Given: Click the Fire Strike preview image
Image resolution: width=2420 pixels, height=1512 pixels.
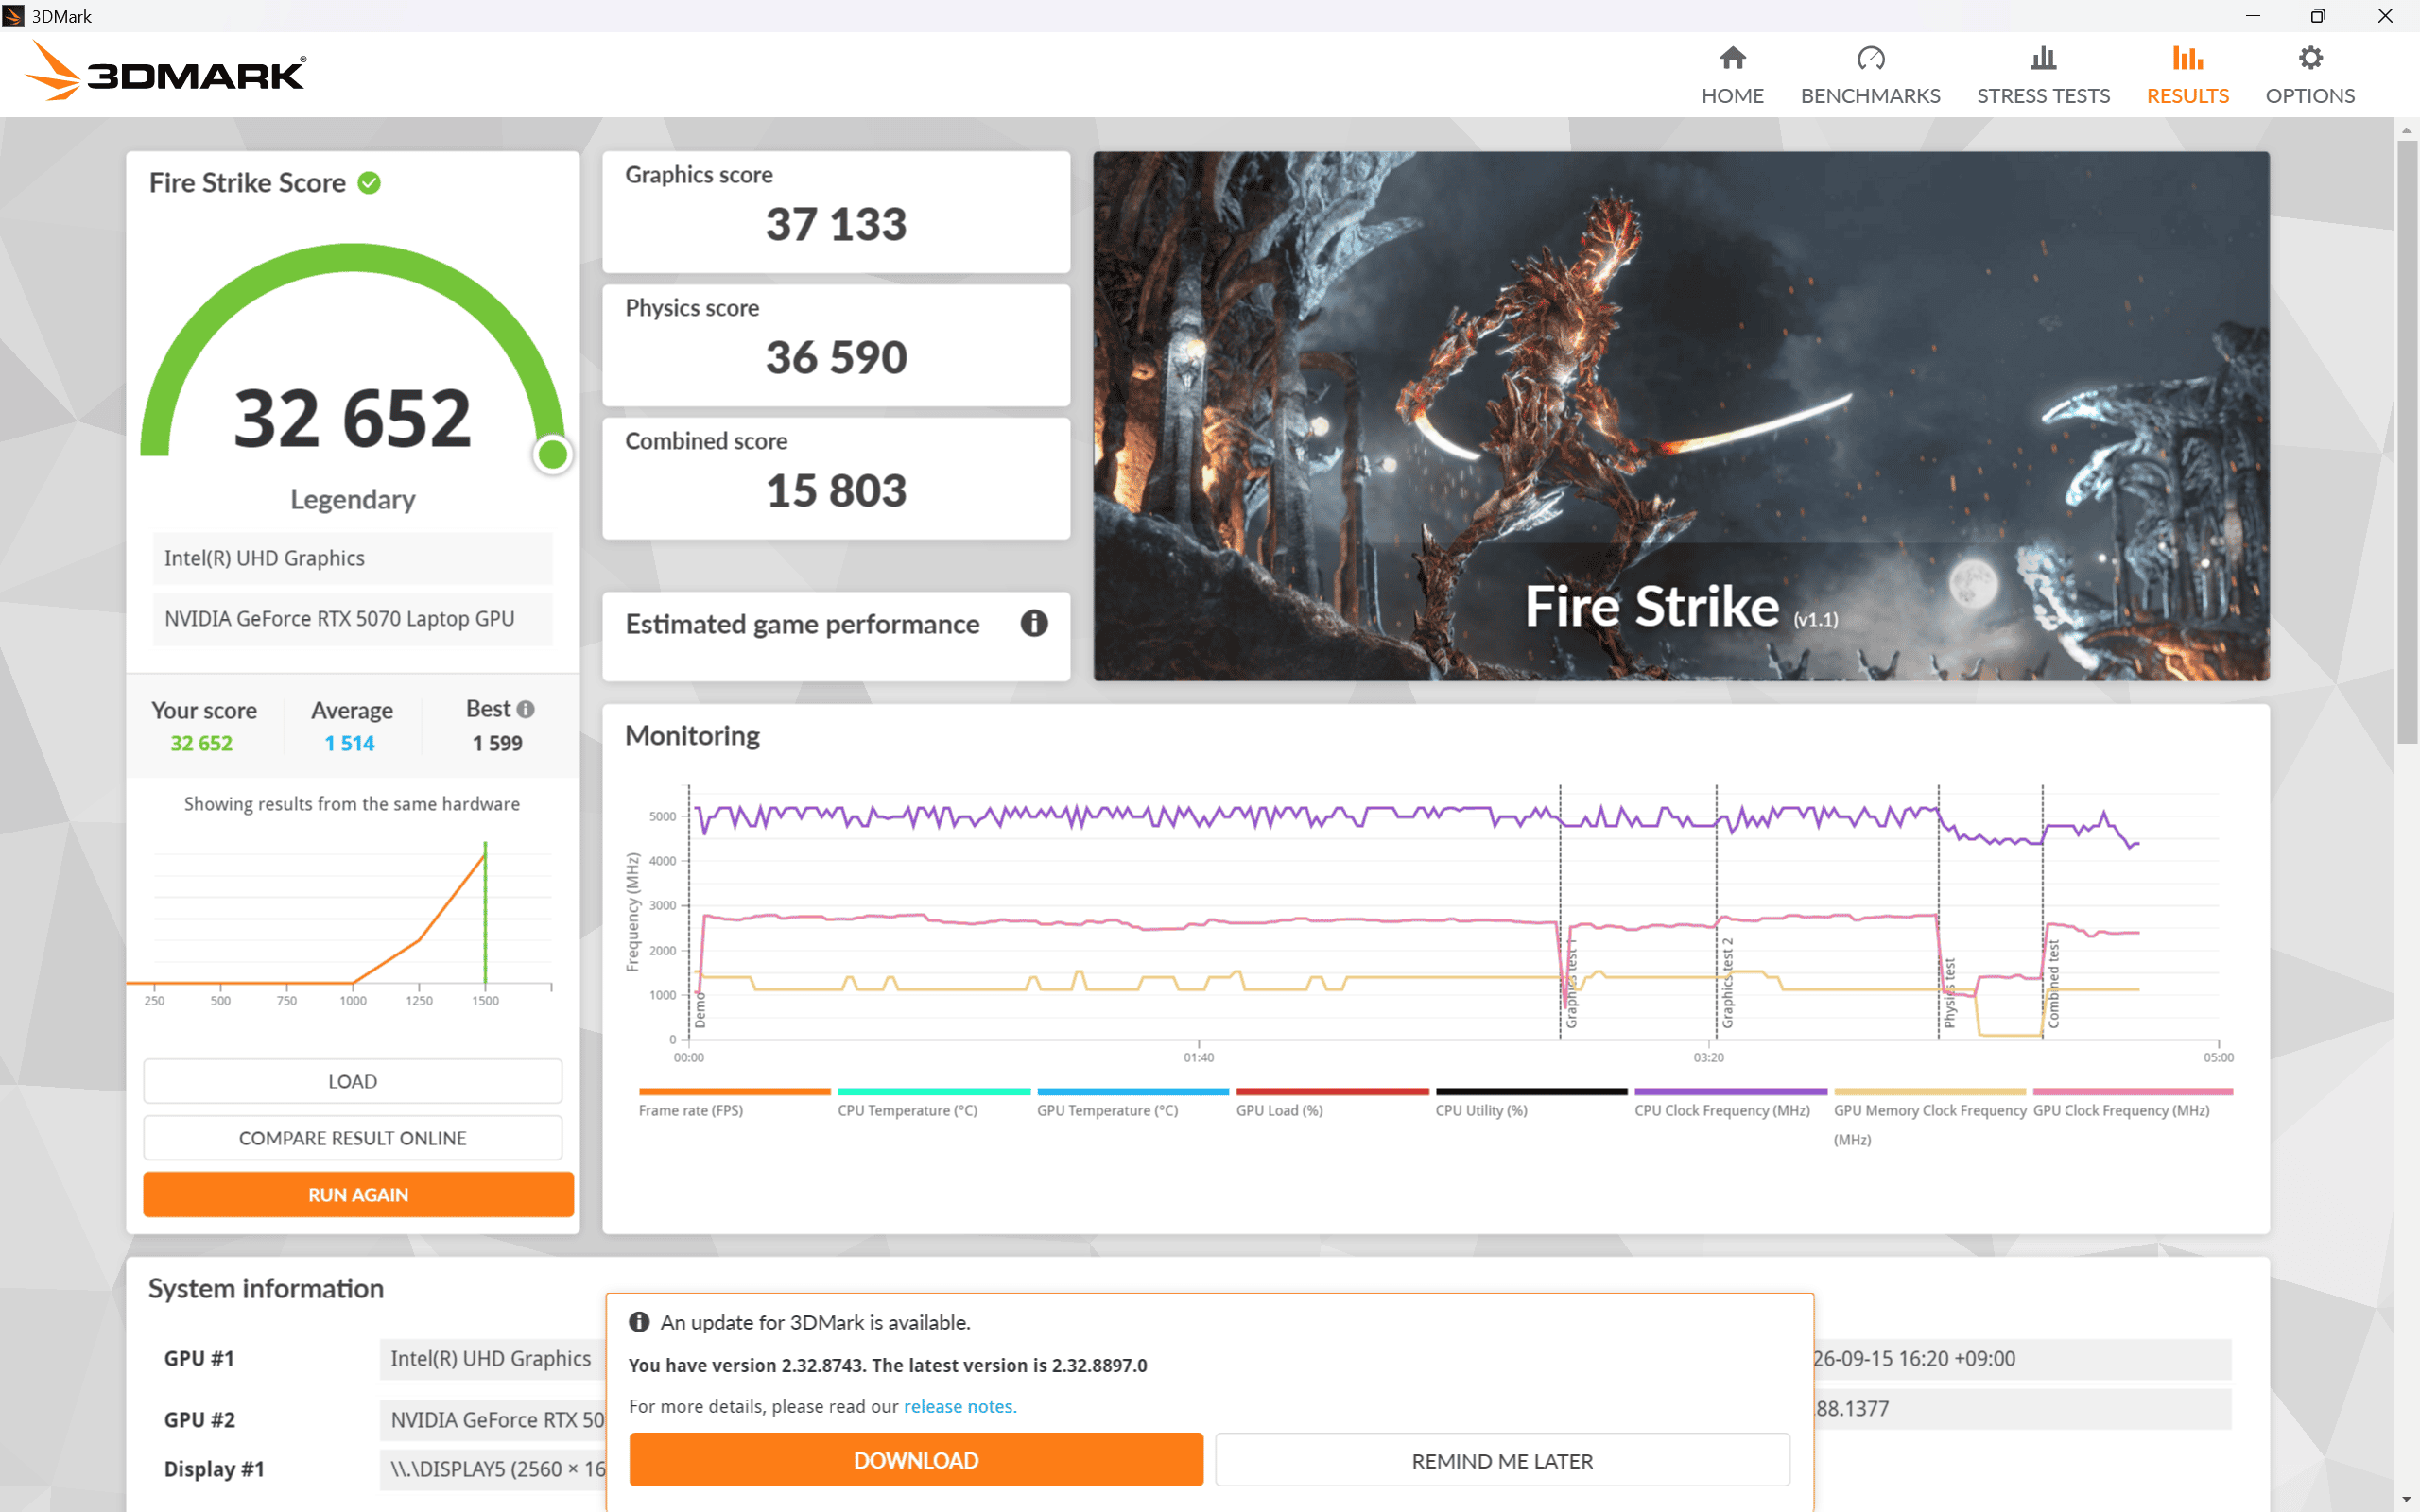Looking at the screenshot, I should tap(1681, 416).
